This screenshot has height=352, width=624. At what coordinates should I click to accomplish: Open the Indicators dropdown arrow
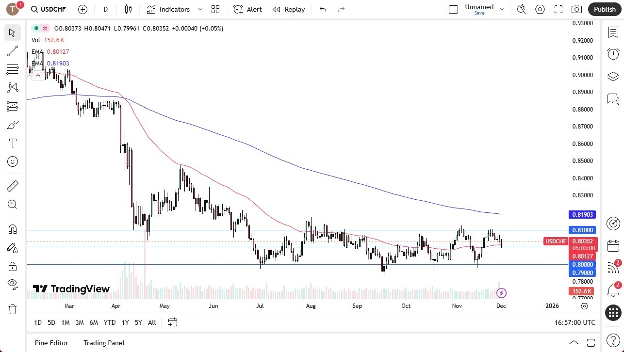tap(199, 9)
